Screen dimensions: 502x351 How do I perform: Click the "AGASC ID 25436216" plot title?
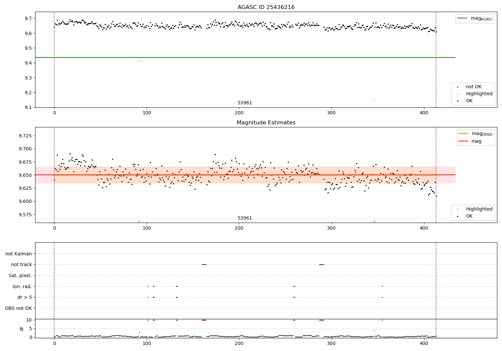[x=266, y=7]
